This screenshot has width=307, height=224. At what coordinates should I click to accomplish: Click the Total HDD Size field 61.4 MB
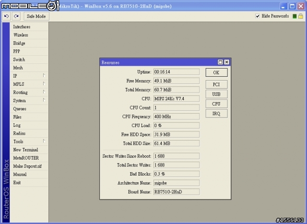(177, 143)
